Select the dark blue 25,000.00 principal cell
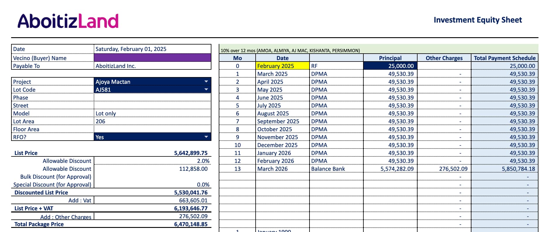Screen dimensions: 554x232 tap(390, 66)
